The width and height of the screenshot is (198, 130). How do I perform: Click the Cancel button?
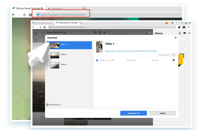[162, 113]
